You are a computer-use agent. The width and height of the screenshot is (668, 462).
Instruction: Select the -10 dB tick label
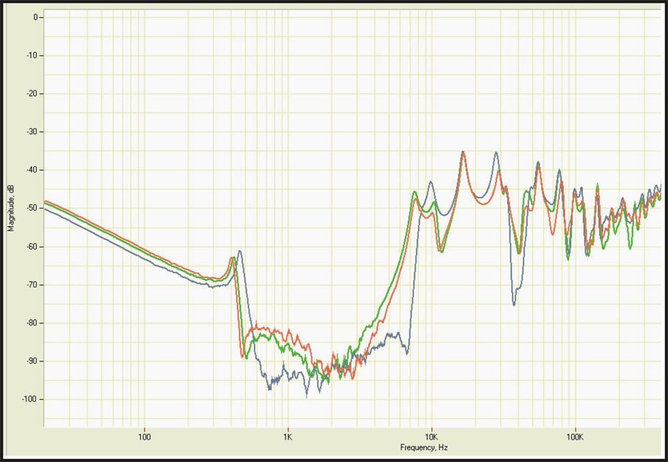click(33, 56)
